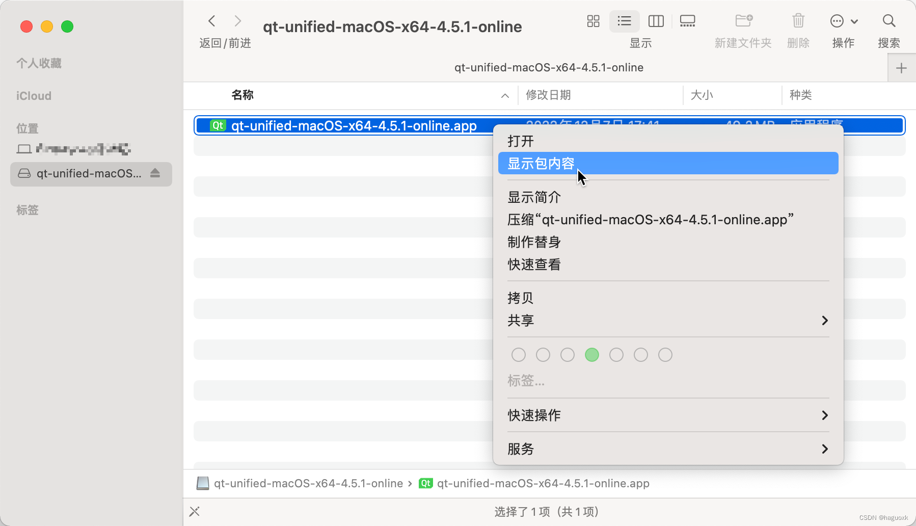The height and width of the screenshot is (526, 916).
Task: Sort by 名称 column header
Action: coord(243,95)
